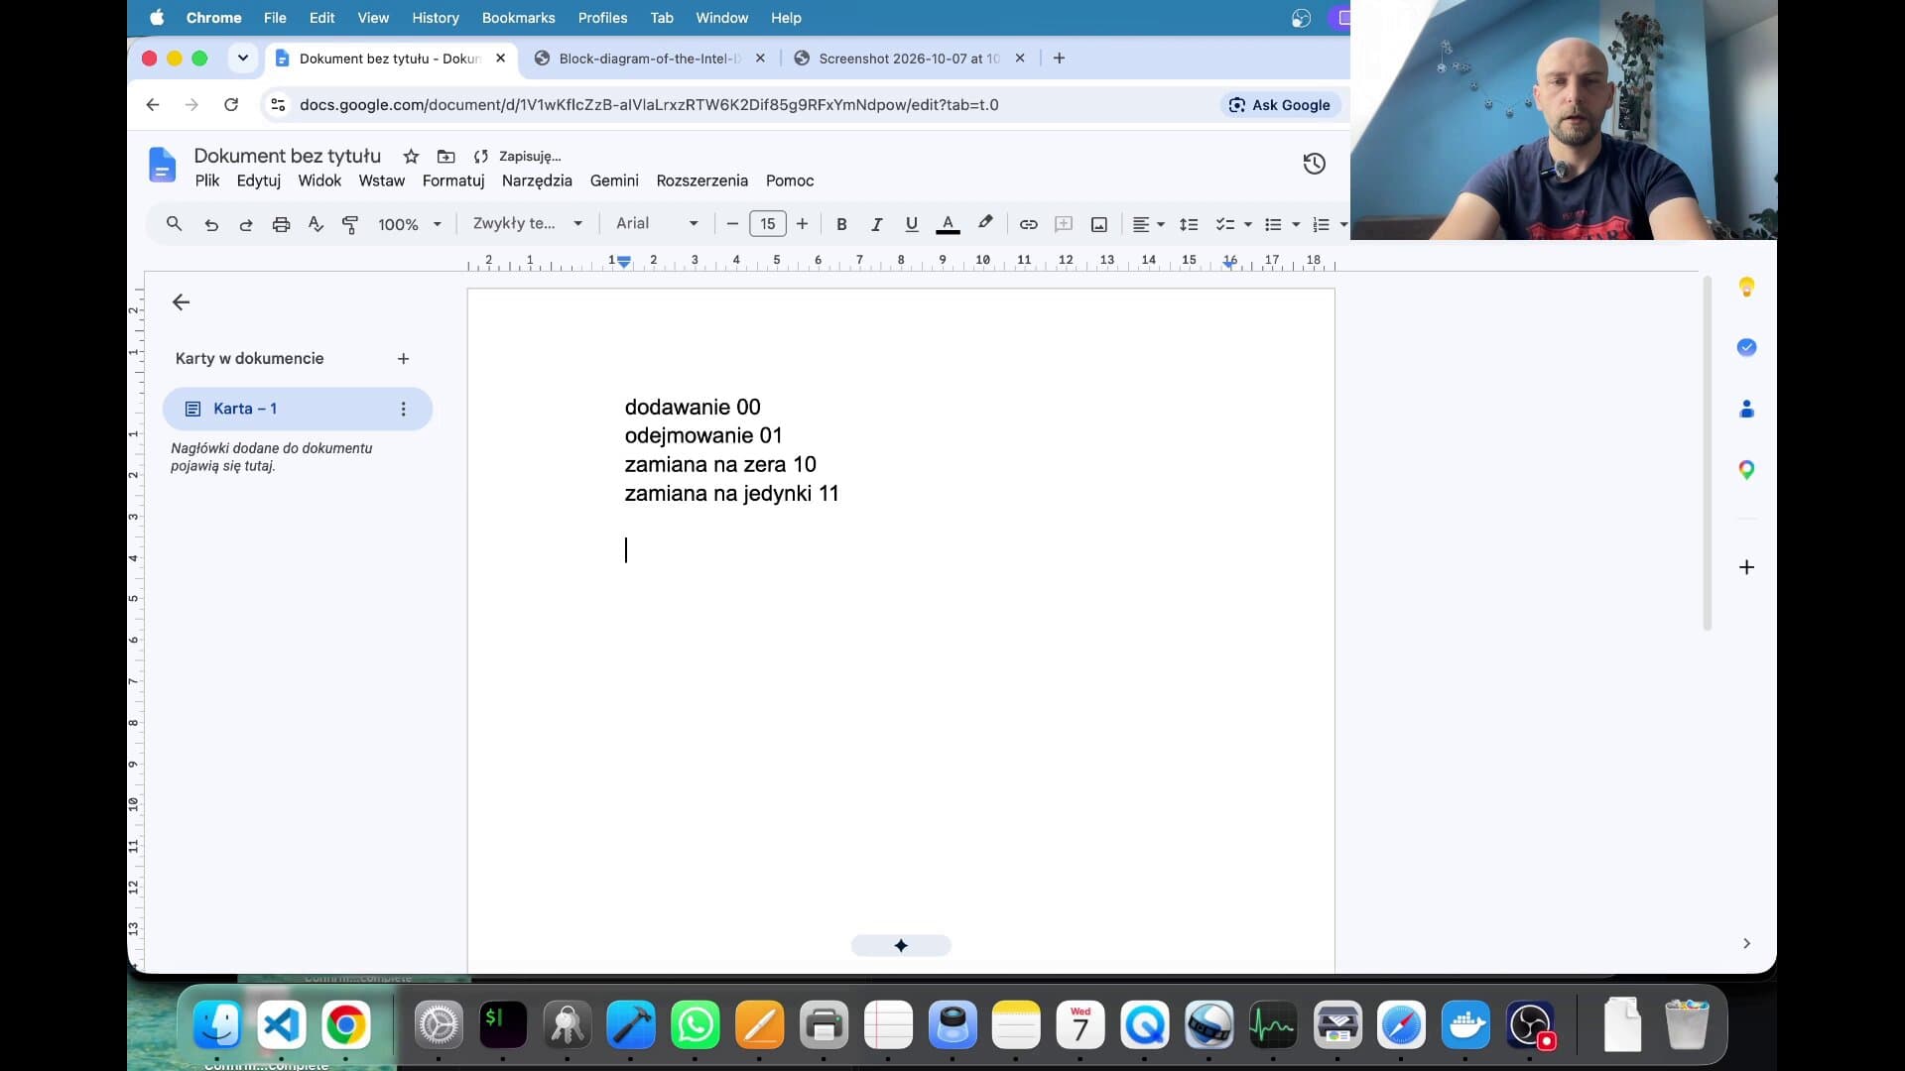Screen dimensions: 1905x1071
Task: Decrease font size with minus button
Action: tap(732, 224)
